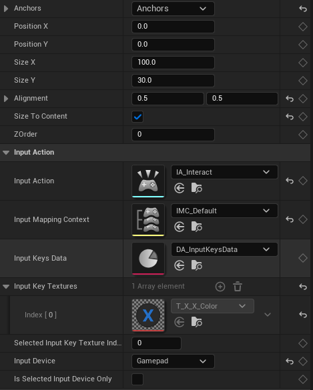Use selected asset for Input Keys Data

click(x=180, y=265)
